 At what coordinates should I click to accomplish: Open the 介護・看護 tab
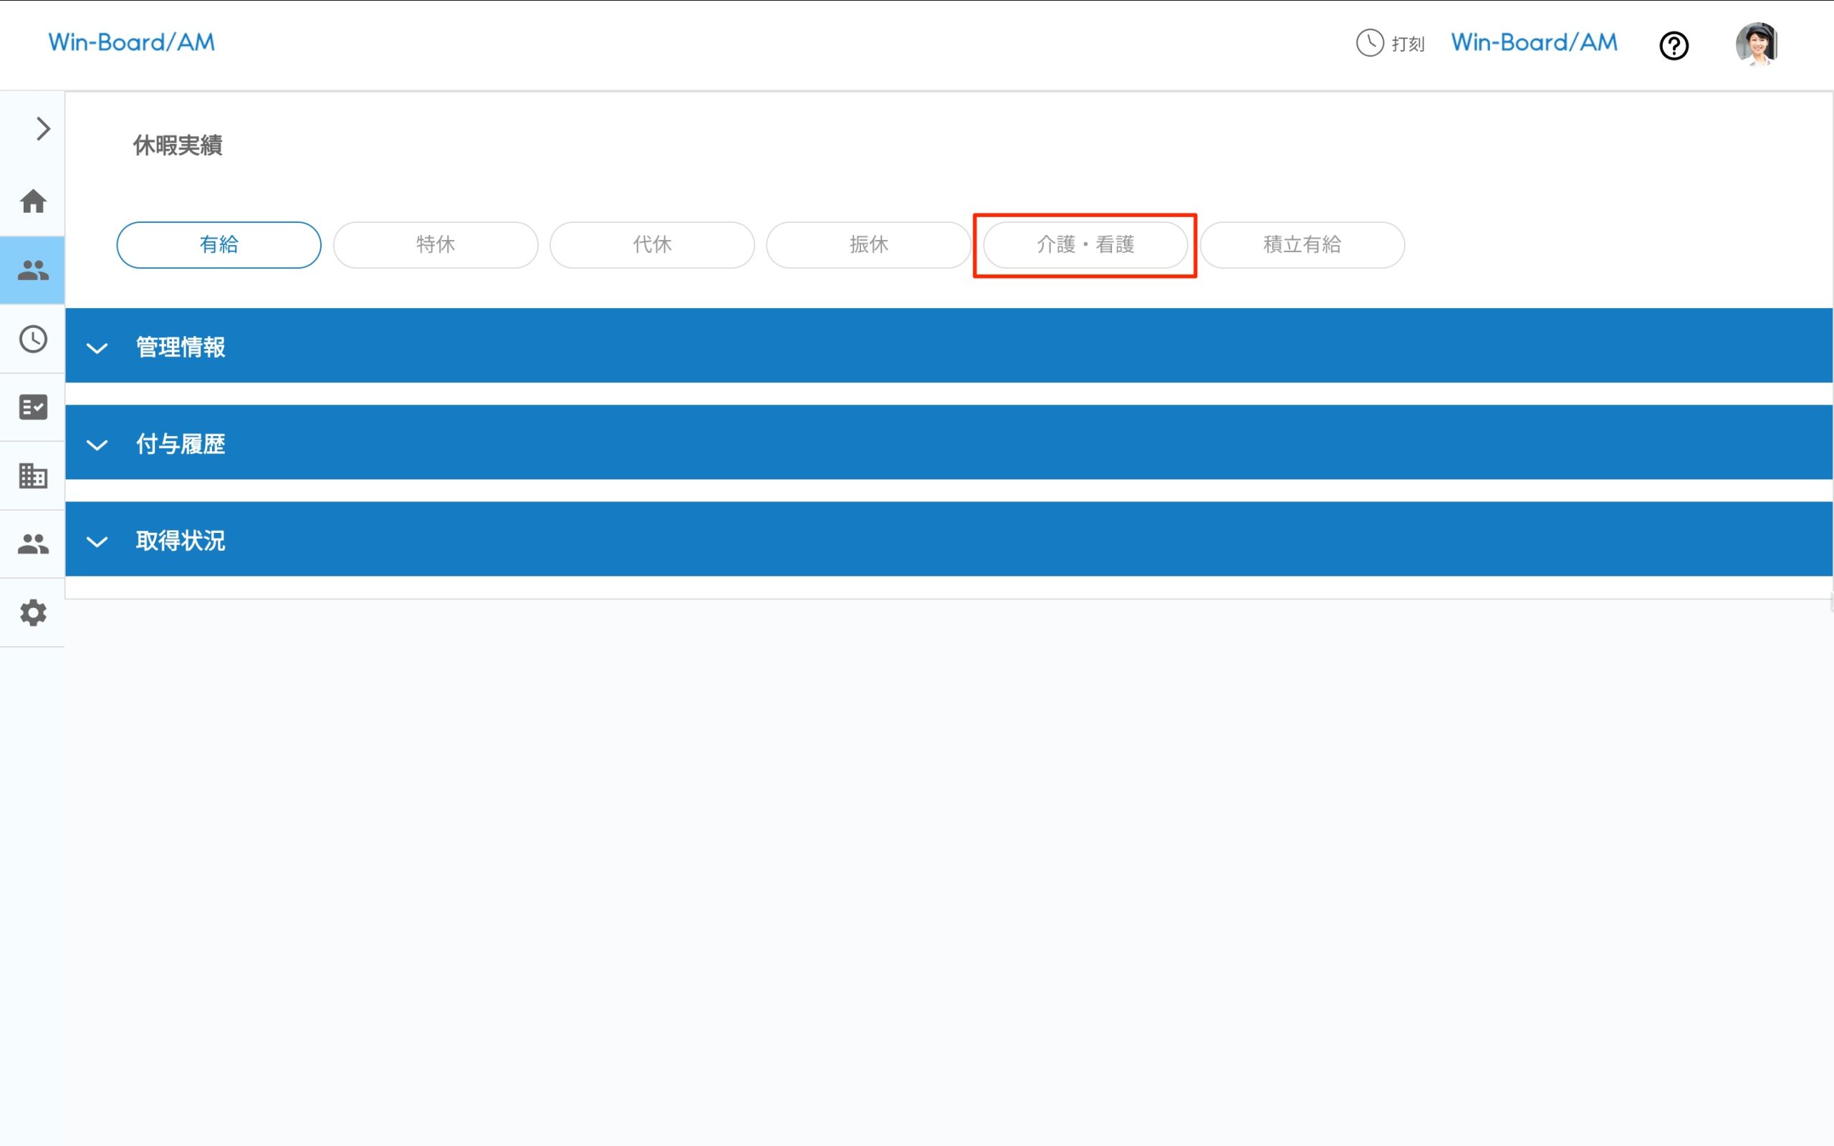(x=1085, y=245)
